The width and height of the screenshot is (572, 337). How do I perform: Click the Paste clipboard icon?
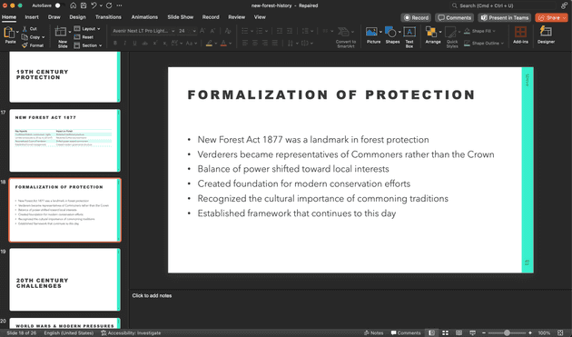click(9, 34)
